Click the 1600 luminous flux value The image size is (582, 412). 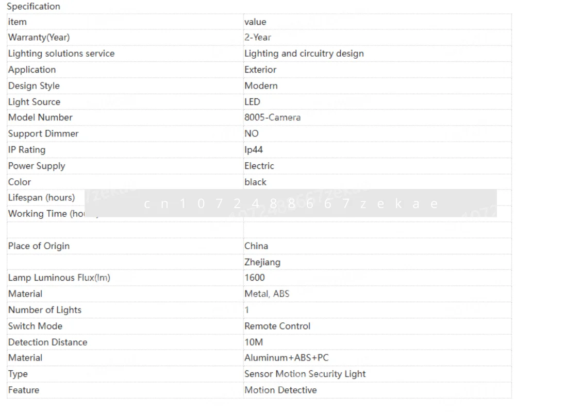click(255, 278)
